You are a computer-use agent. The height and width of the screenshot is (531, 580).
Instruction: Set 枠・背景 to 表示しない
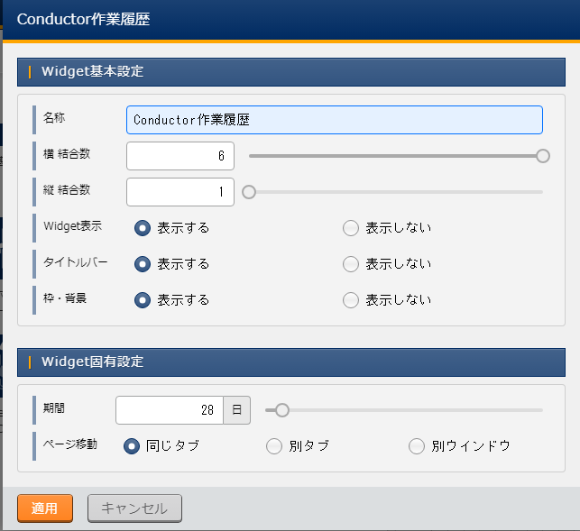click(351, 300)
